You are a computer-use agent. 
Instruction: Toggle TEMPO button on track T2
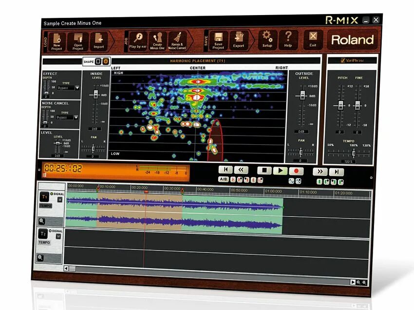click(44, 242)
